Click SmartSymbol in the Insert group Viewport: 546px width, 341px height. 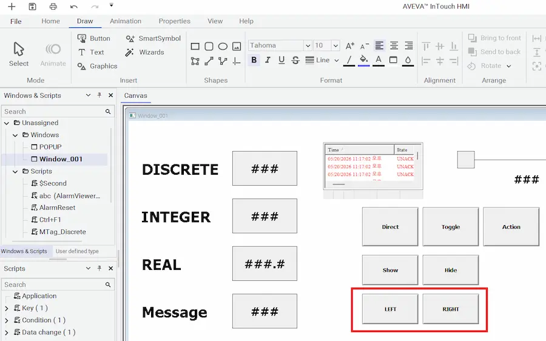click(153, 38)
